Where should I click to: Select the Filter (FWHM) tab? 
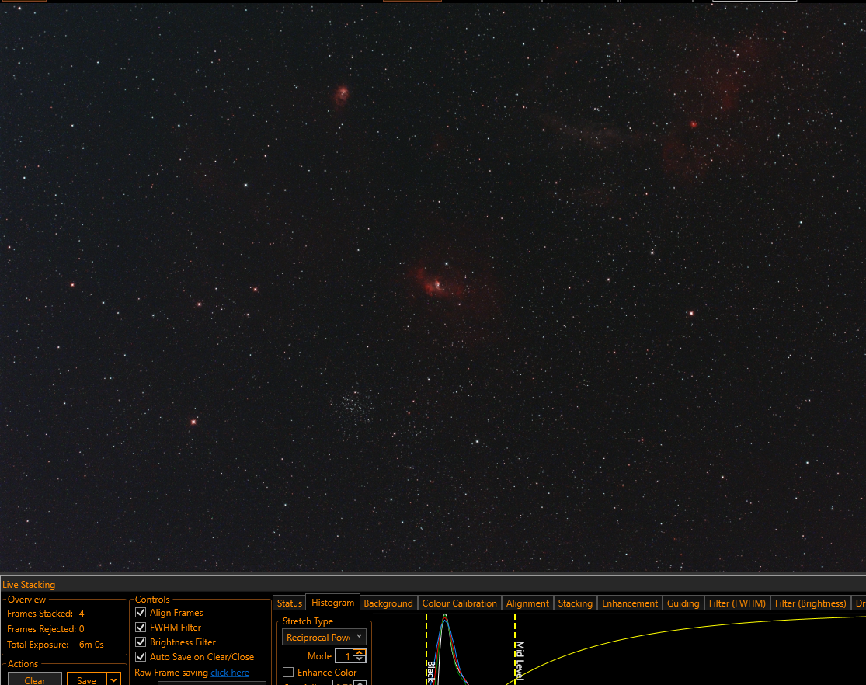pos(737,603)
